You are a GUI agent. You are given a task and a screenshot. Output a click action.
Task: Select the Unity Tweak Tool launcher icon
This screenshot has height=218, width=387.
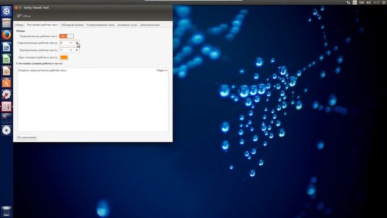pyautogui.click(x=7, y=107)
